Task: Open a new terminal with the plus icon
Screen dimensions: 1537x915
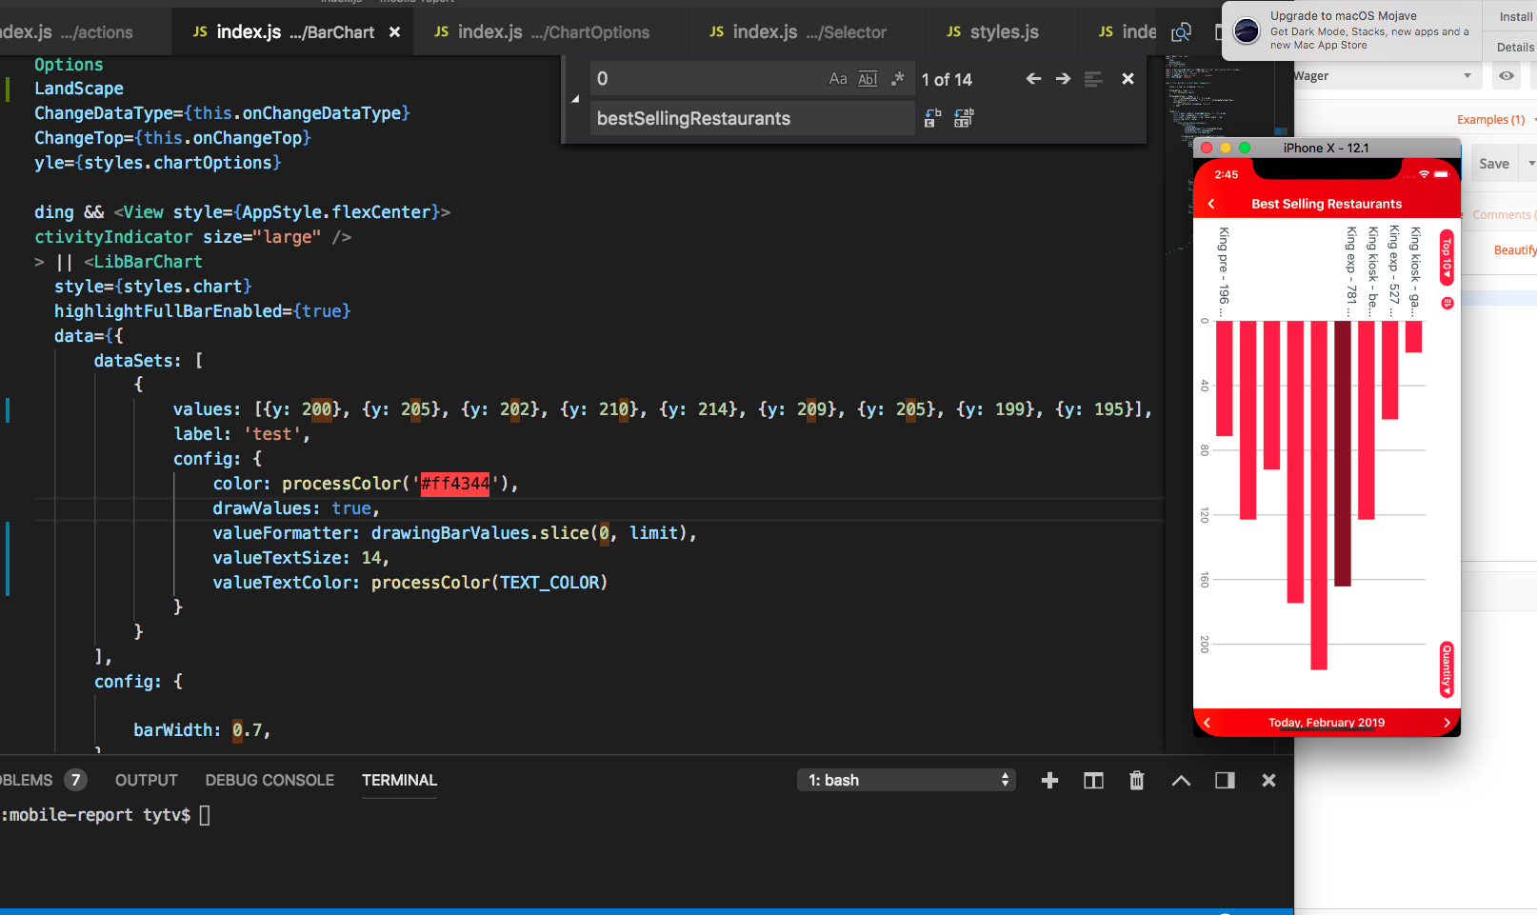Action: (1048, 780)
